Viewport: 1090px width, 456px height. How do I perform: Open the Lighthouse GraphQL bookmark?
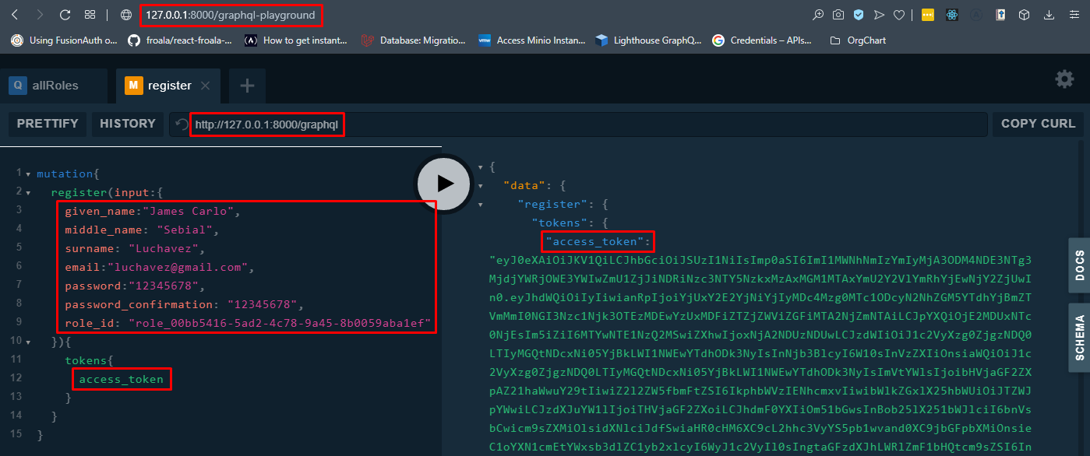coord(648,40)
